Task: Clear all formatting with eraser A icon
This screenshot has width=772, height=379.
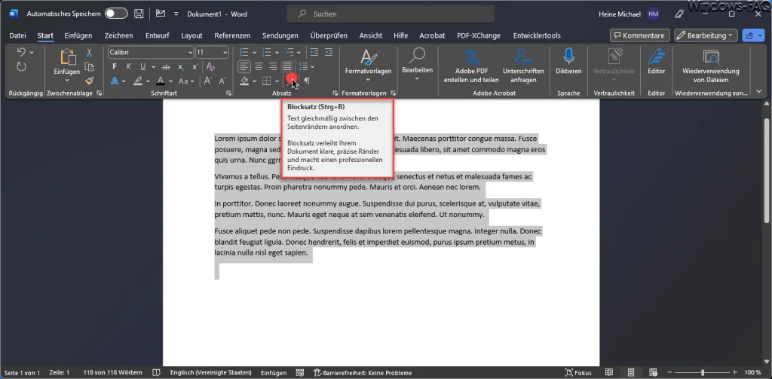Action: point(210,66)
